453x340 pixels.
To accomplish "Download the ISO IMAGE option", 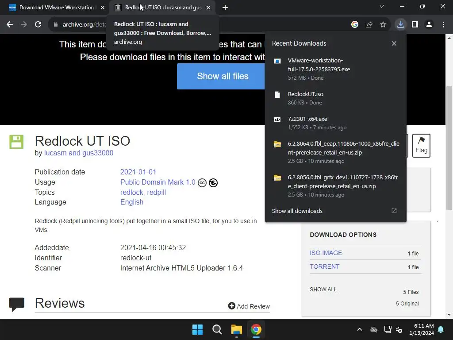I will 326,253.
